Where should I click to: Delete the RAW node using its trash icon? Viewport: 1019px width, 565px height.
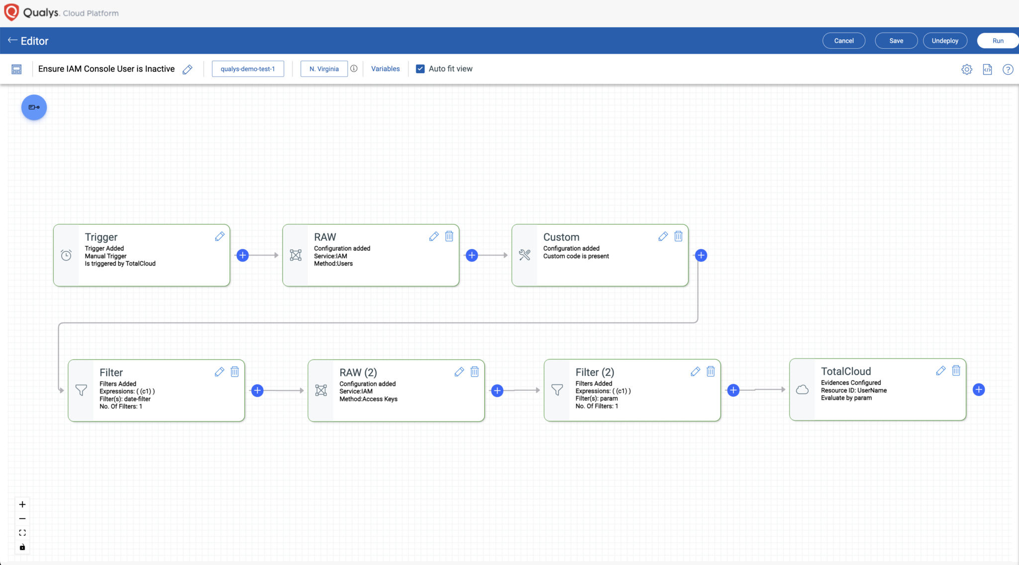[449, 236]
